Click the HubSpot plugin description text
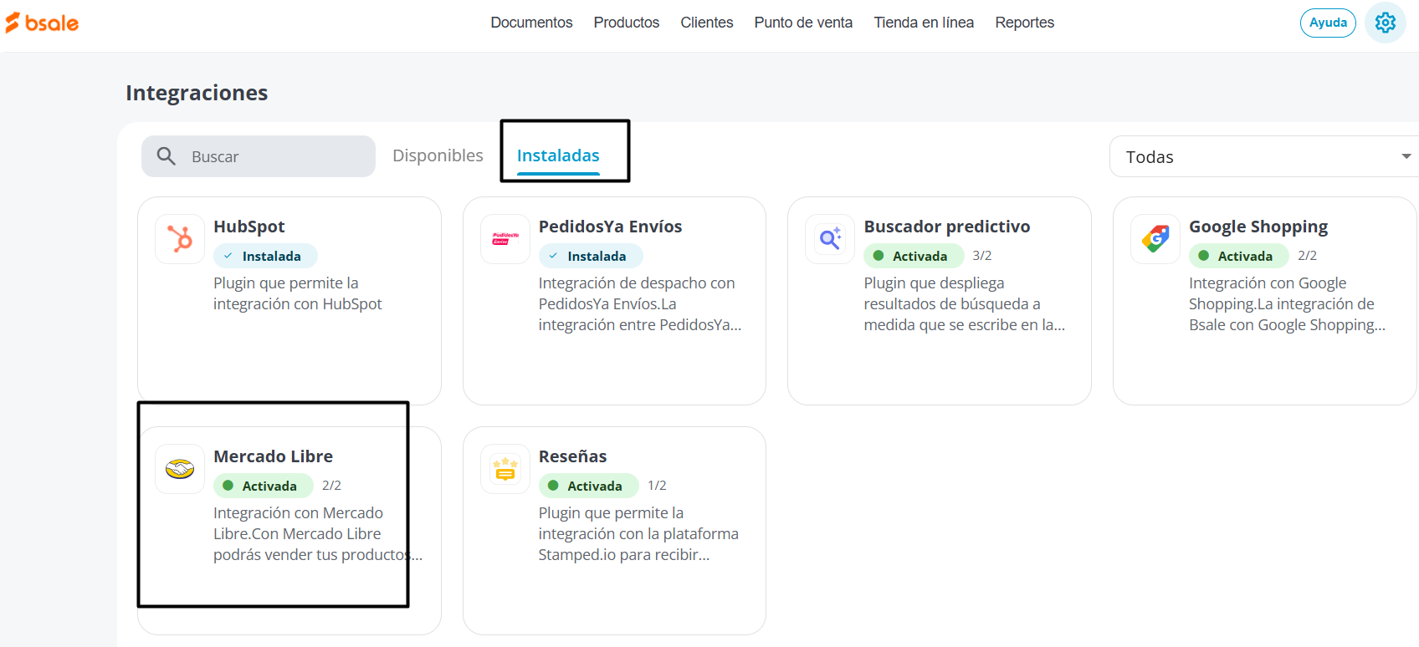The width and height of the screenshot is (1419, 647). click(x=297, y=293)
